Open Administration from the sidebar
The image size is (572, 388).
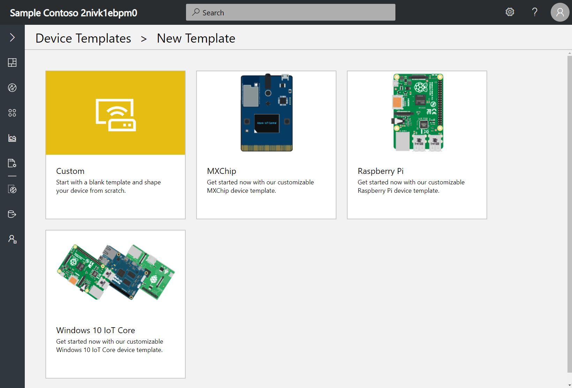pos(12,239)
